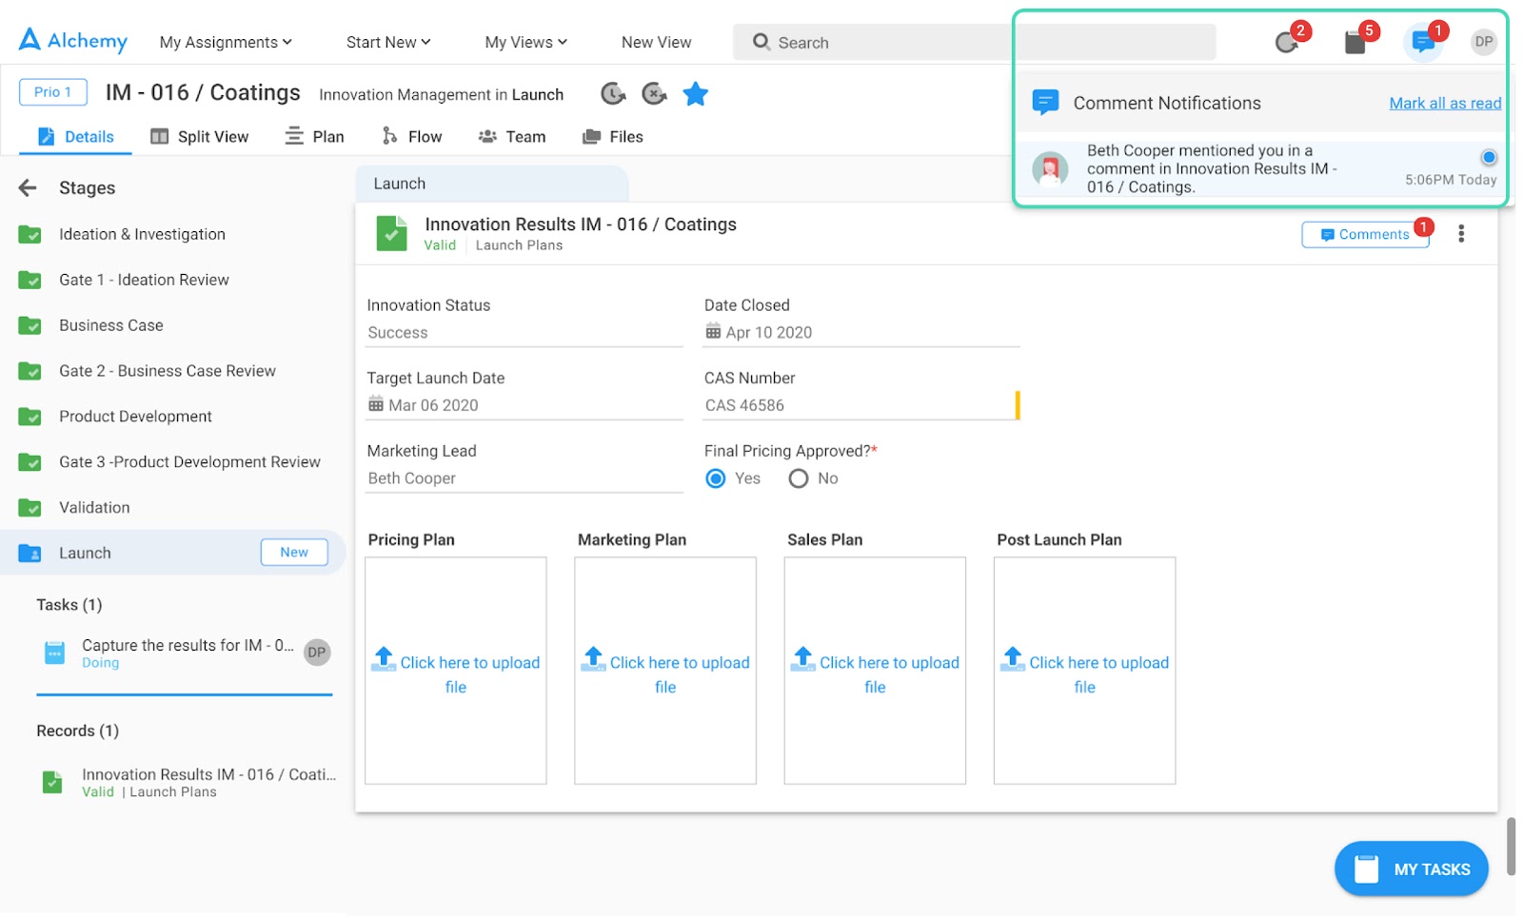This screenshot has height=916, width=1523.
Task: Open the Capture the results task
Action: click(x=187, y=653)
